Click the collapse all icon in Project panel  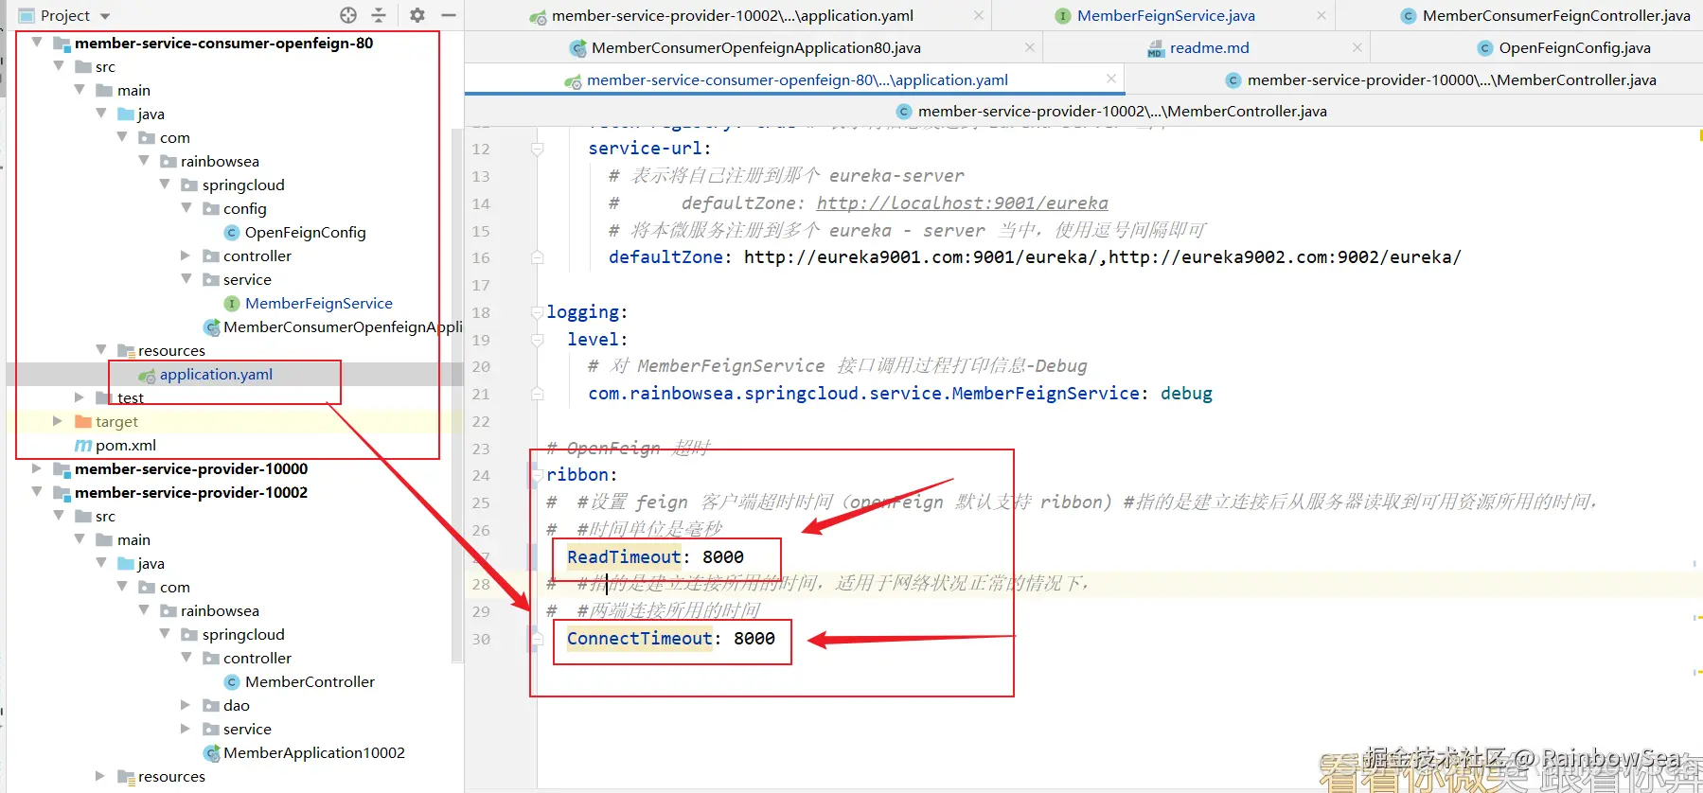pos(379,15)
